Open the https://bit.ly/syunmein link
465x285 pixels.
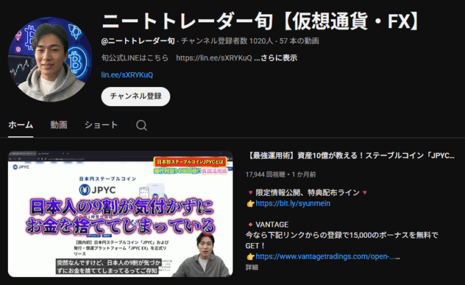click(293, 204)
